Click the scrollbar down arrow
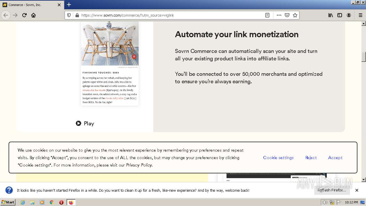 tap(364, 180)
